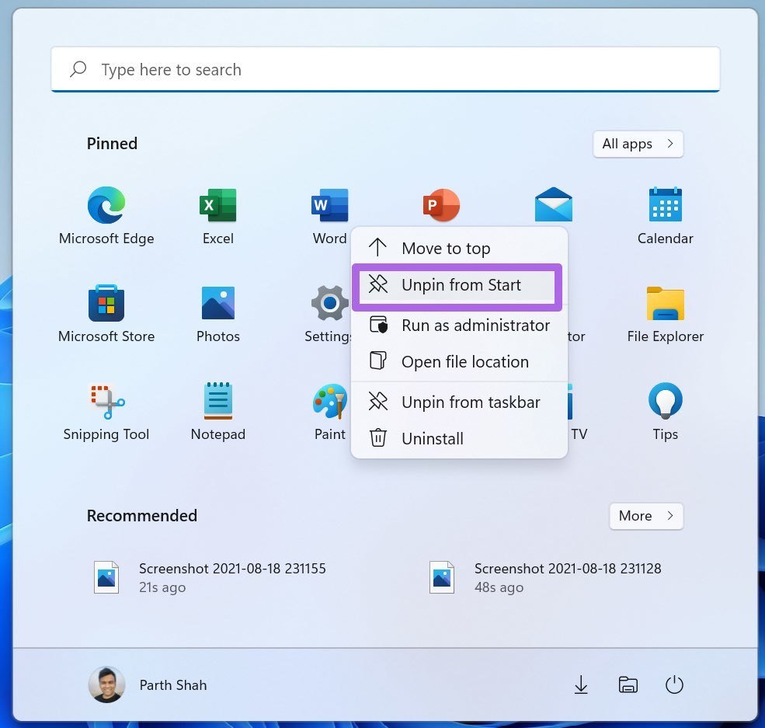Expand More recommended items
This screenshot has width=765, height=728.
[x=645, y=516]
